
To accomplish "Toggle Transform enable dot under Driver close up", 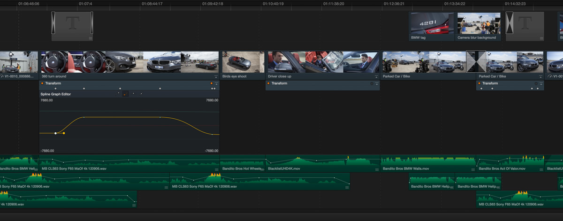I will click(x=268, y=83).
